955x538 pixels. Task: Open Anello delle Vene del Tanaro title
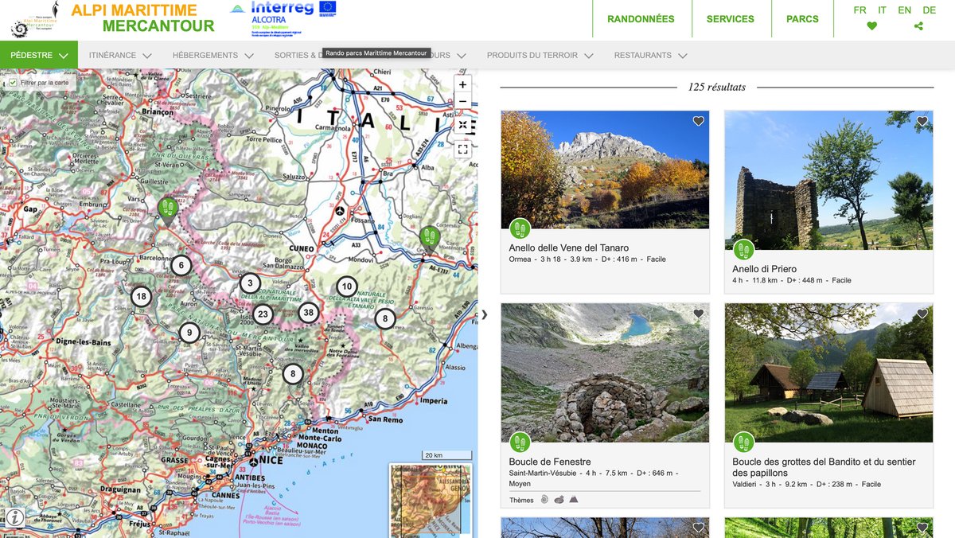tap(569, 248)
